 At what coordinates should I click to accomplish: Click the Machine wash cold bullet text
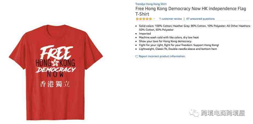coord(169,38)
